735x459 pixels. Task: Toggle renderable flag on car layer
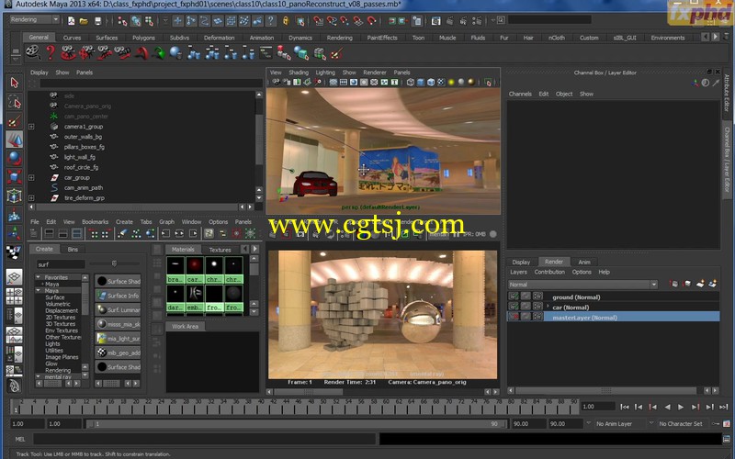514,307
